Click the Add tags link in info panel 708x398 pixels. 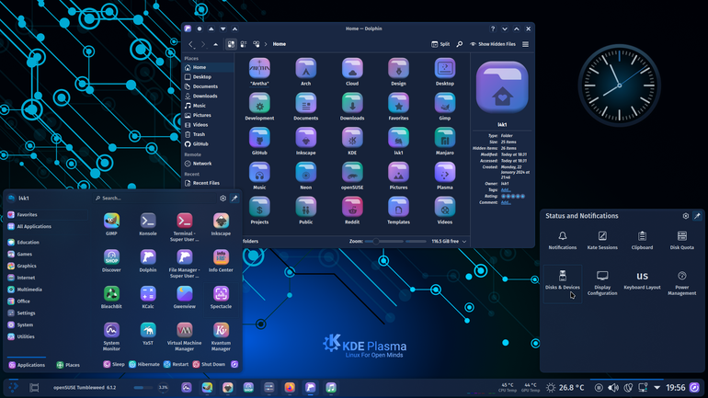tap(506, 190)
